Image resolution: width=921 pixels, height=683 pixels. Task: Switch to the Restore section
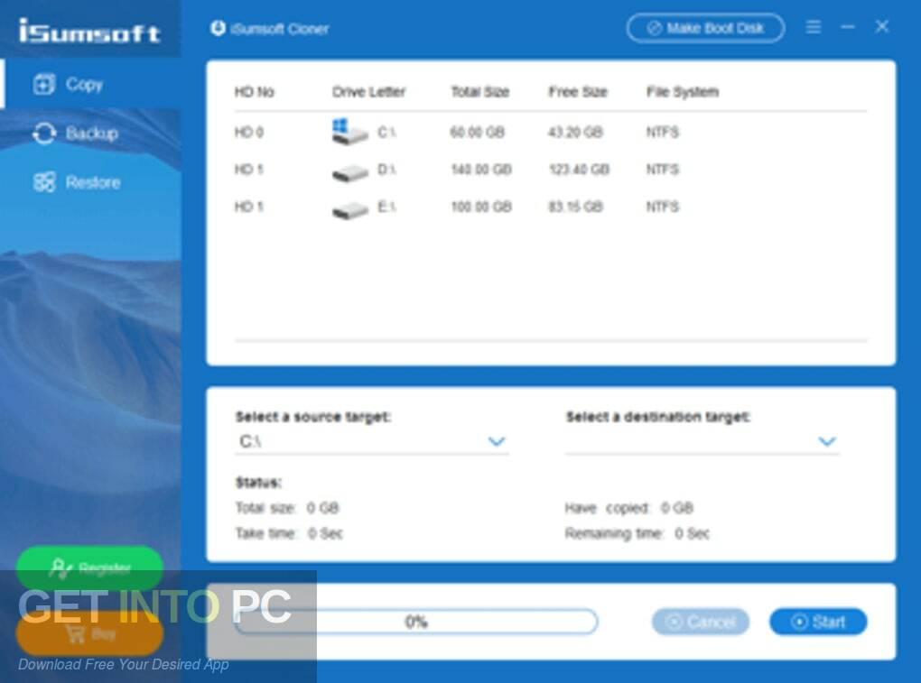point(91,182)
